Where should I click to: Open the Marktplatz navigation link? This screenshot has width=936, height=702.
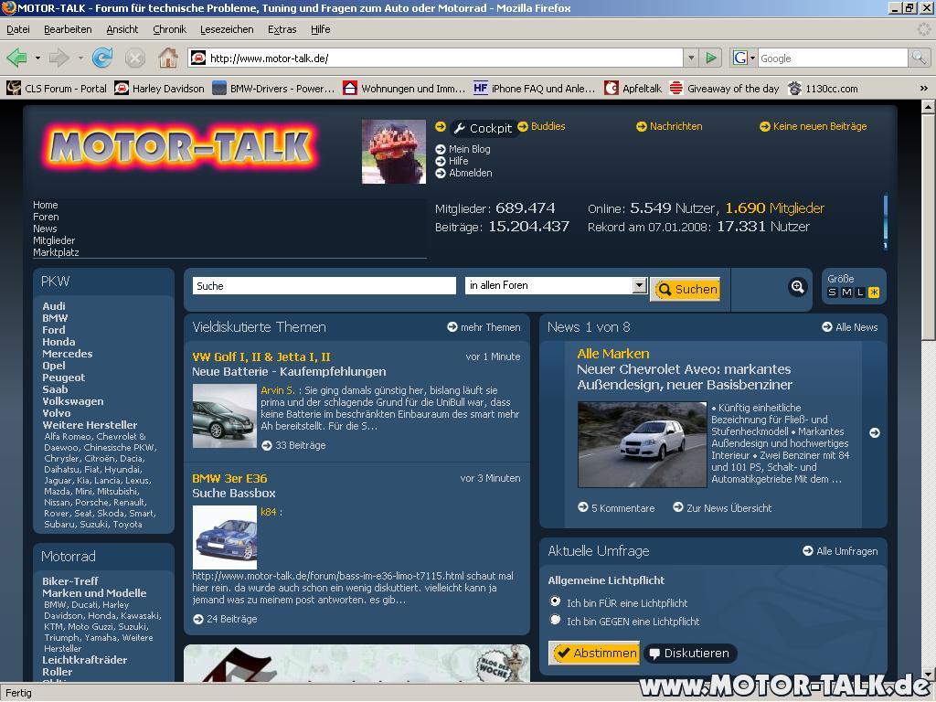pos(56,252)
